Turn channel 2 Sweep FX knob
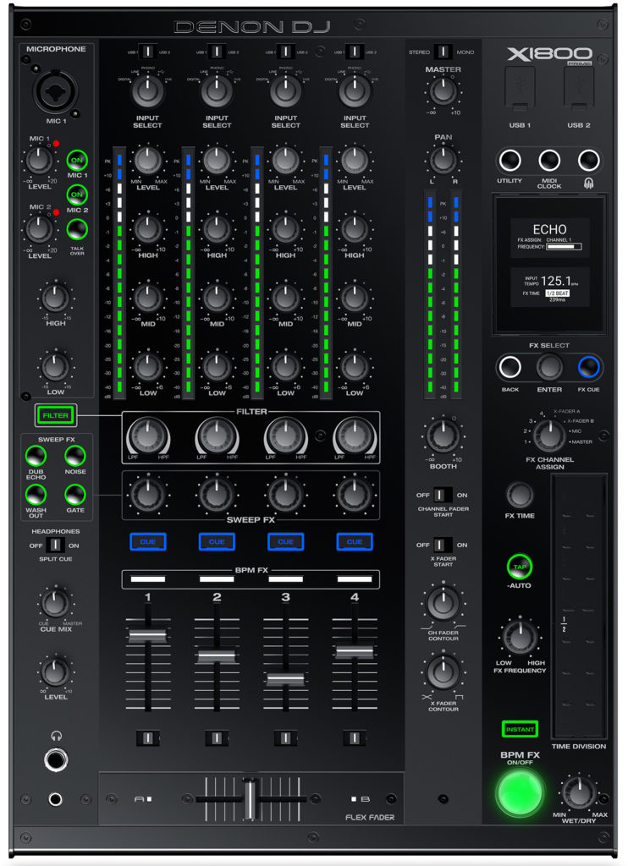The height and width of the screenshot is (866, 628). (217, 495)
